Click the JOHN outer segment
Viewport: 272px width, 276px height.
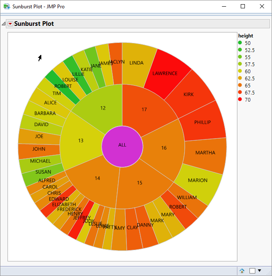pyautogui.click(x=39, y=149)
